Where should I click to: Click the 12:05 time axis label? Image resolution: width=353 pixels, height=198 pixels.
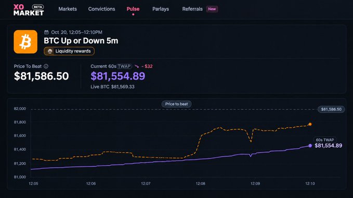pos(33,183)
